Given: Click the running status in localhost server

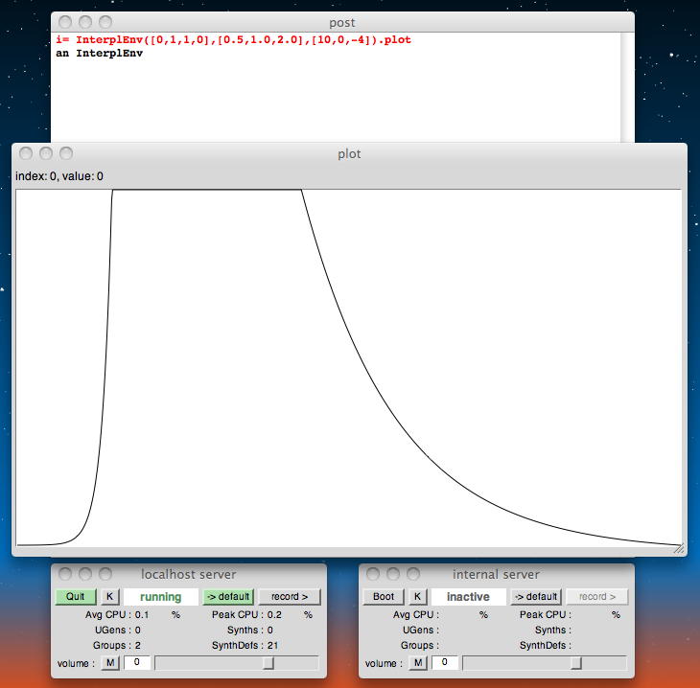Looking at the screenshot, I should pos(161,597).
